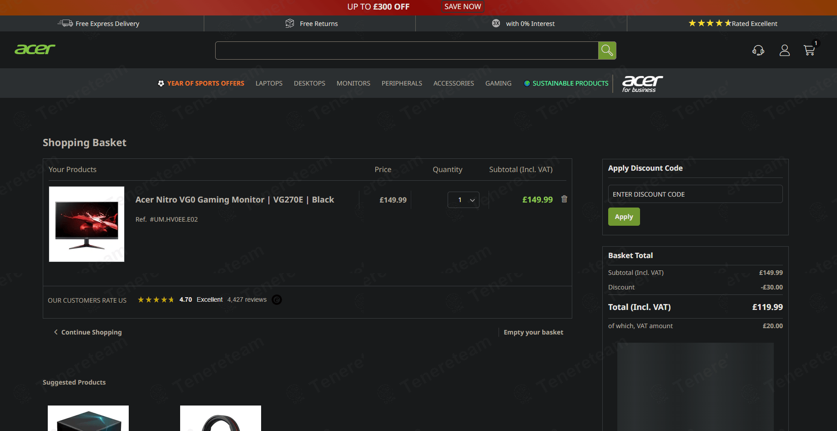Screen dimensions: 837x431
Task: Open the Accessories menu
Action: click(x=454, y=83)
